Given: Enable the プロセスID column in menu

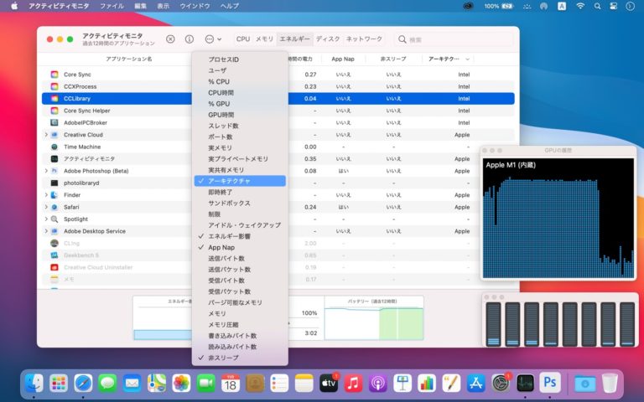Looking at the screenshot, I should 240,59.
